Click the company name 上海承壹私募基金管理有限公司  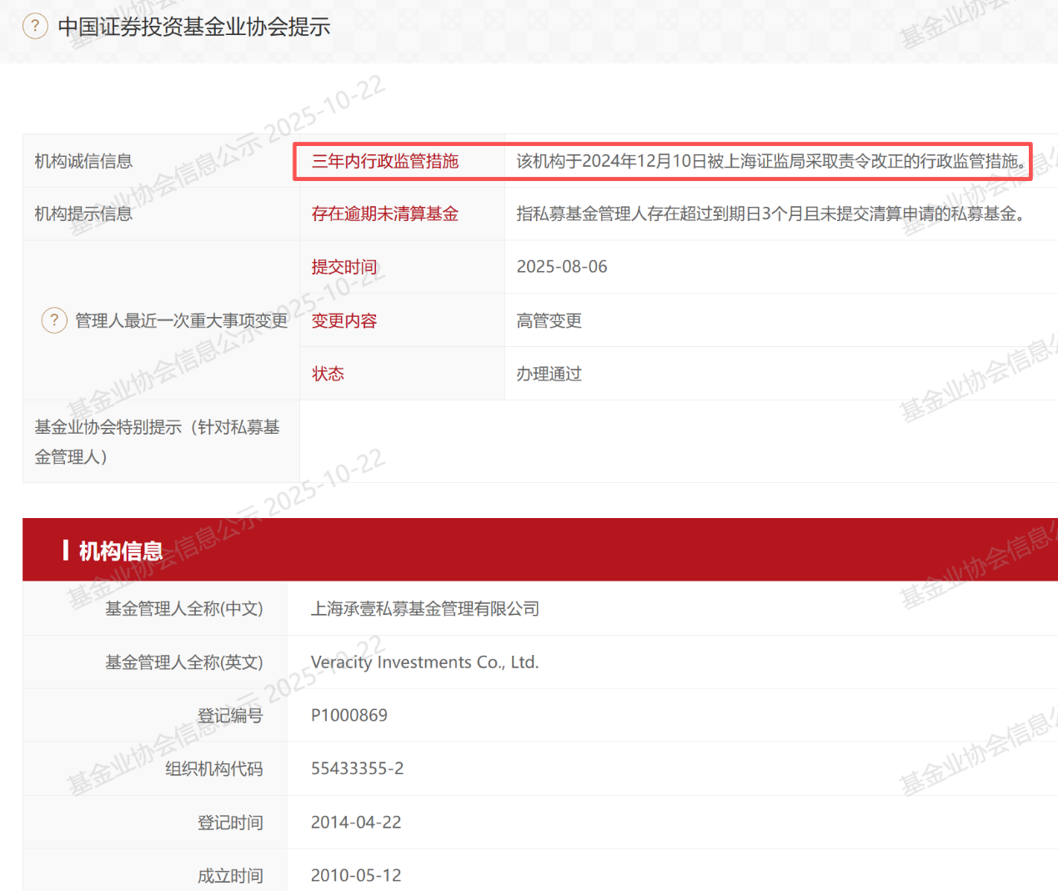[425, 609]
